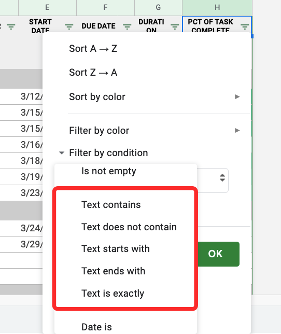Click the cell starting with 3/23
Viewport: 281px width, 334px height.
[x=31, y=193]
